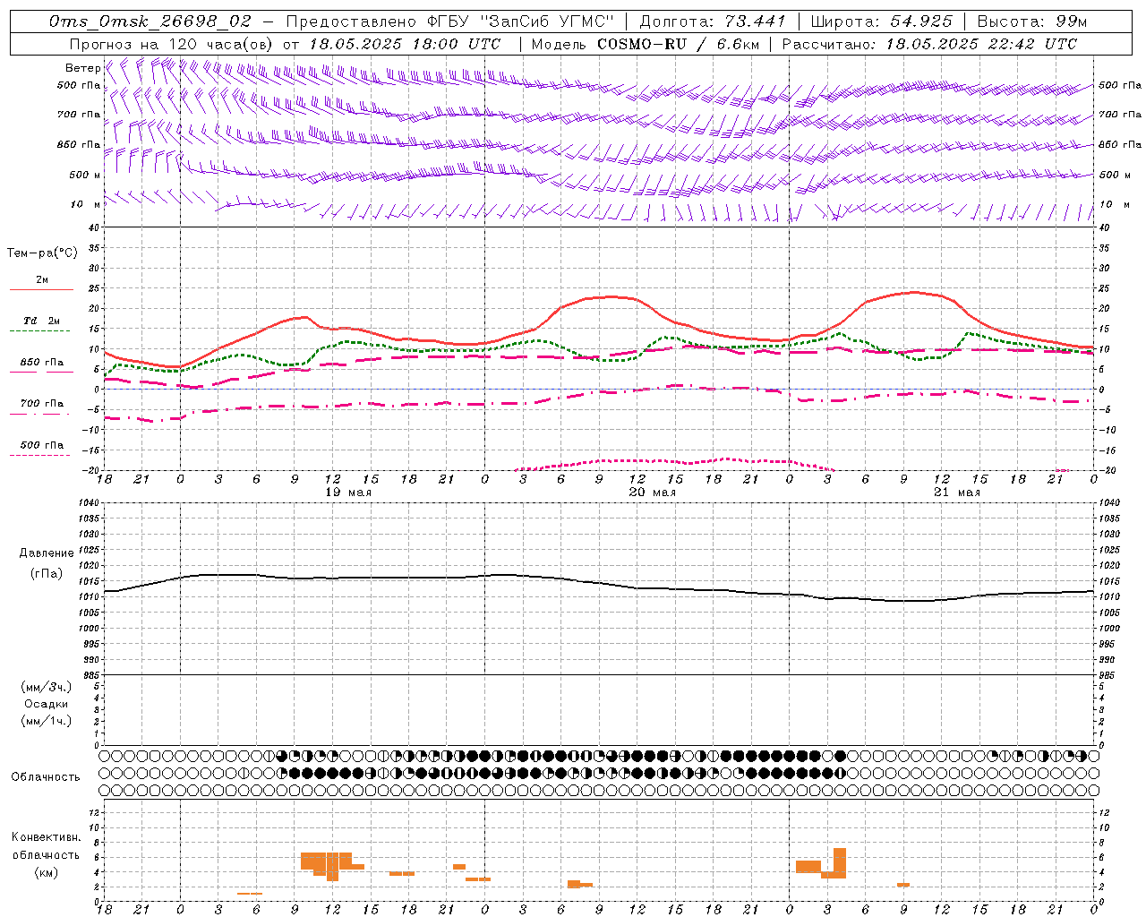
Task: Click the 19 мая date label
Action: click(x=347, y=493)
